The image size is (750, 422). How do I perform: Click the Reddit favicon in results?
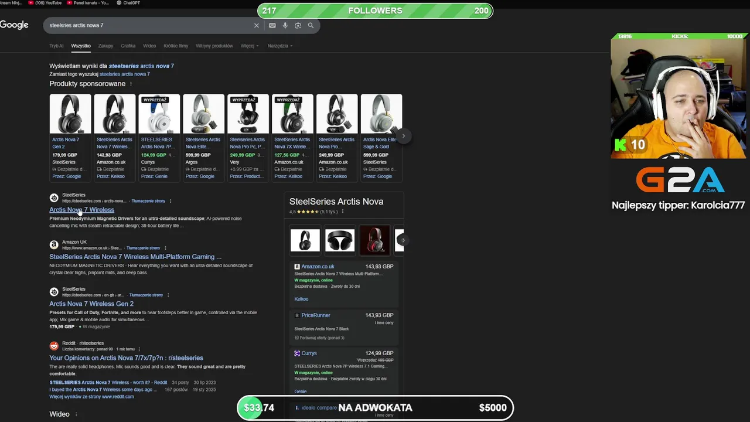(54, 346)
